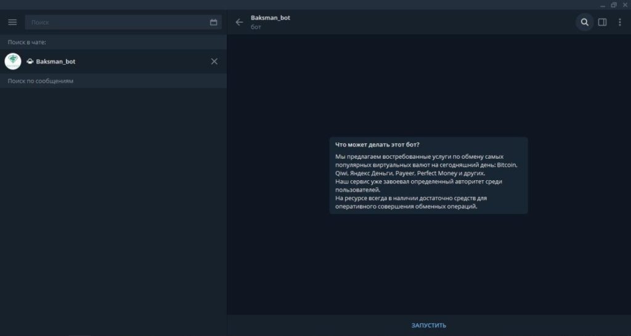631x336 pixels.
Task: Click the "Поиск по сообщениям" section header
Action: click(41, 81)
